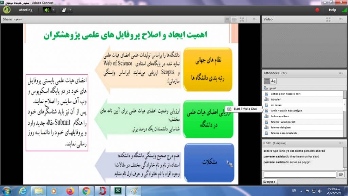Switch attendees to list view
Screen dimensions: 348x196
click(267, 81)
